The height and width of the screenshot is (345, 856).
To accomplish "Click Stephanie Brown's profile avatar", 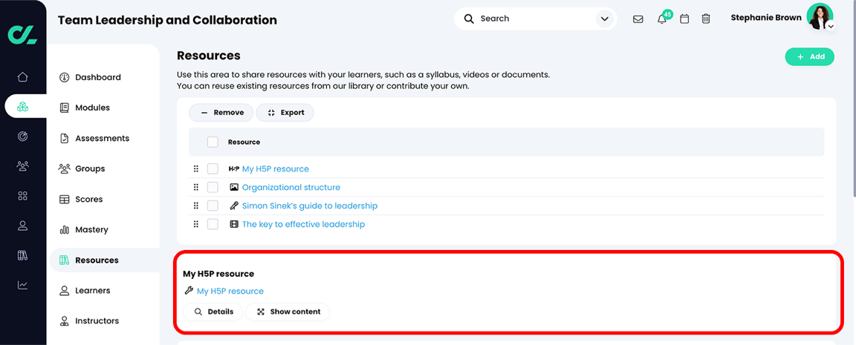I will [x=819, y=16].
